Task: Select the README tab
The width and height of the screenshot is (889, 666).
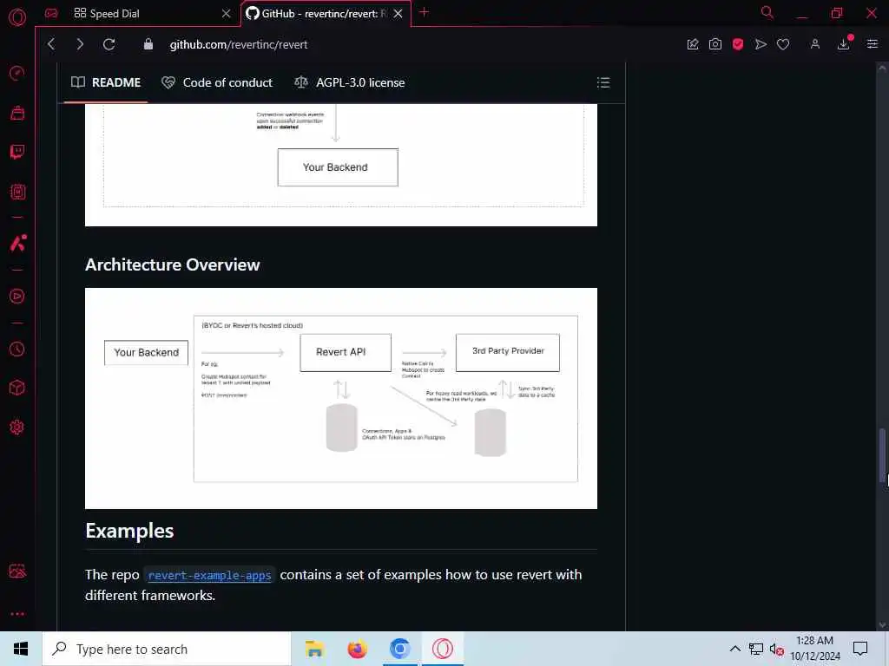Action: 106,82
